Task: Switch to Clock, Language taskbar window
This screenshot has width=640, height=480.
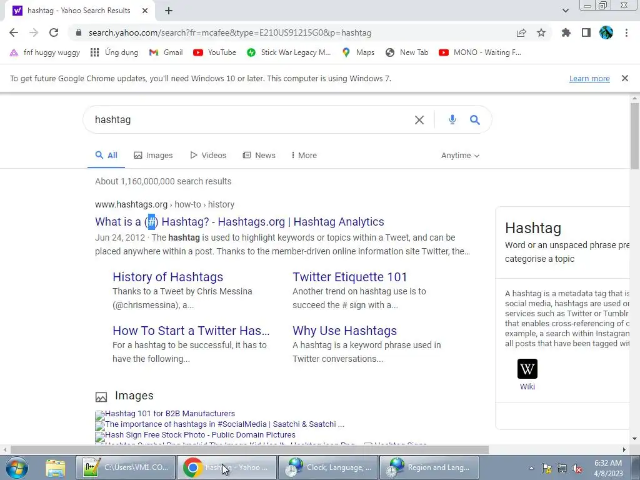Action: coord(328,467)
